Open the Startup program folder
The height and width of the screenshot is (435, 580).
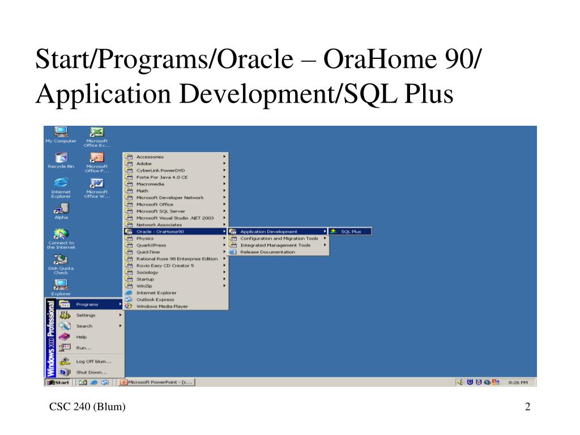point(176,279)
